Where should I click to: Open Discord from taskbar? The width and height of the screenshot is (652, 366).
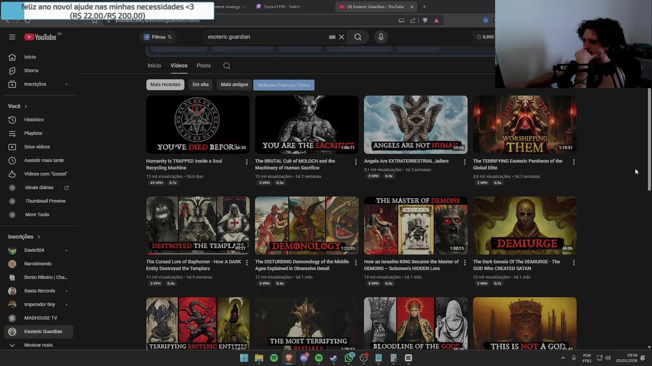click(304, 358)
